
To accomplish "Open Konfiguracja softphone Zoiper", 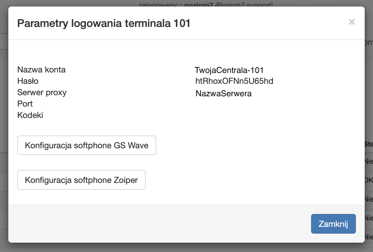I will tap(81, 180).
